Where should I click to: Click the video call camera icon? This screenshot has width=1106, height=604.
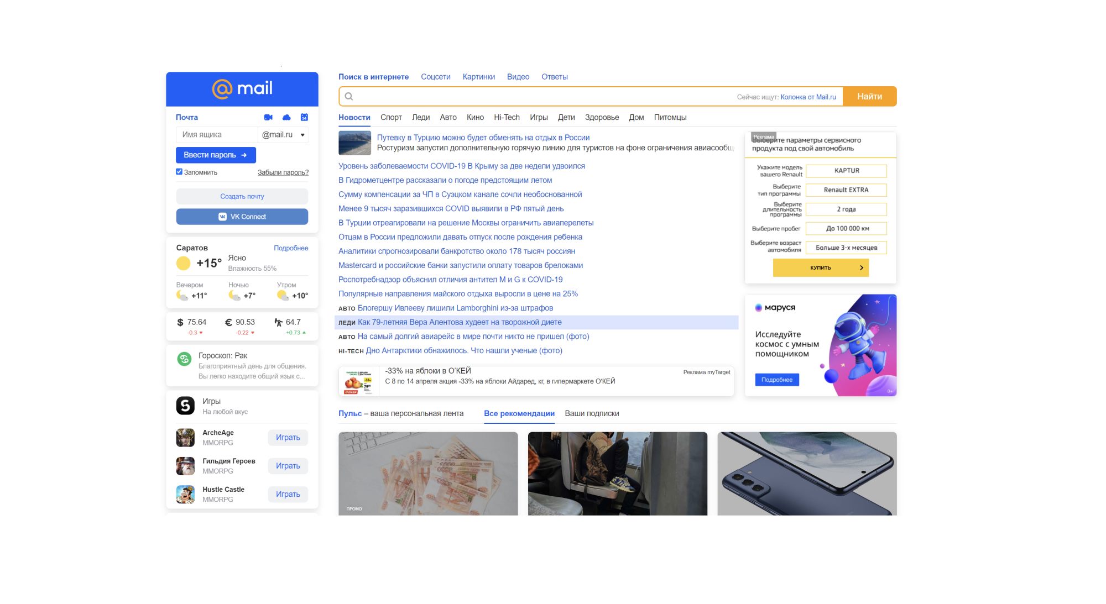click(268, 117)
